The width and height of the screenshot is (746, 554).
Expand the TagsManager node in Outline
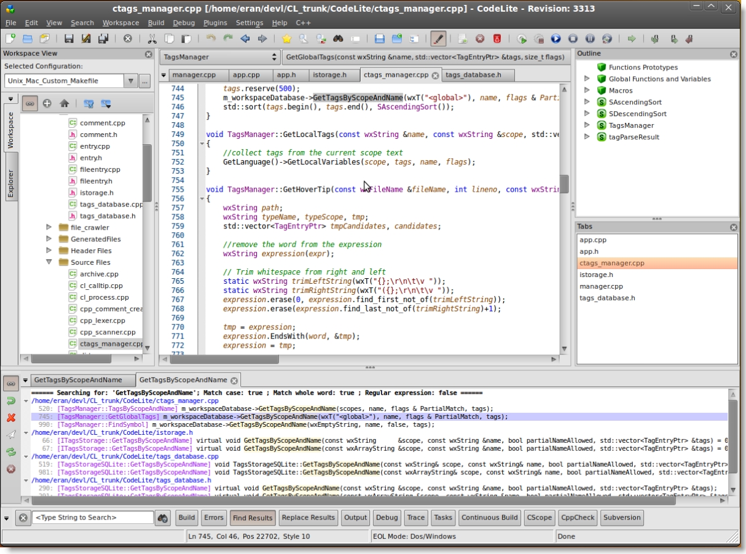(587, 125)
